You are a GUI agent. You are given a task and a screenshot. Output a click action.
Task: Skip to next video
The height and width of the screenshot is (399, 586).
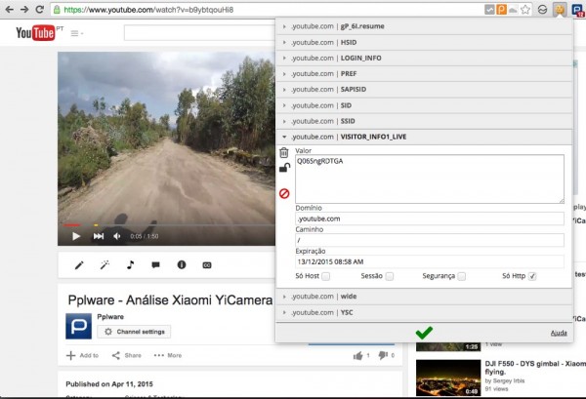tap(99, 236)
